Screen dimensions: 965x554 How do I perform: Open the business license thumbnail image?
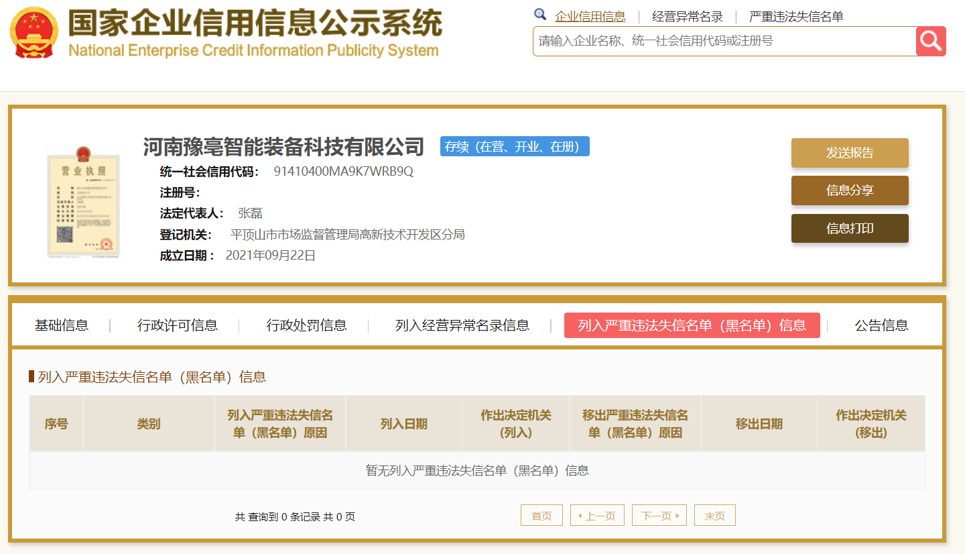[84, 204]
